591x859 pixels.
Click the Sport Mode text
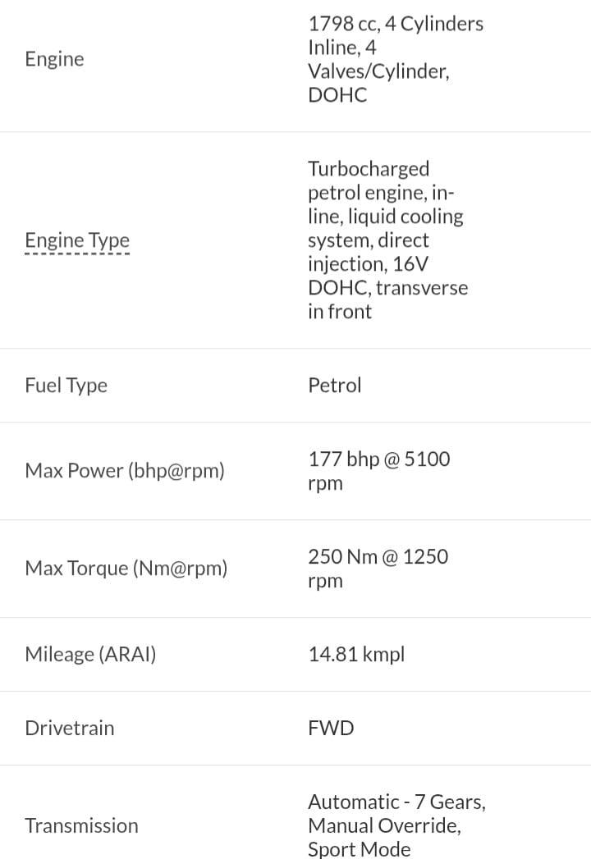(x=359, y=849)
